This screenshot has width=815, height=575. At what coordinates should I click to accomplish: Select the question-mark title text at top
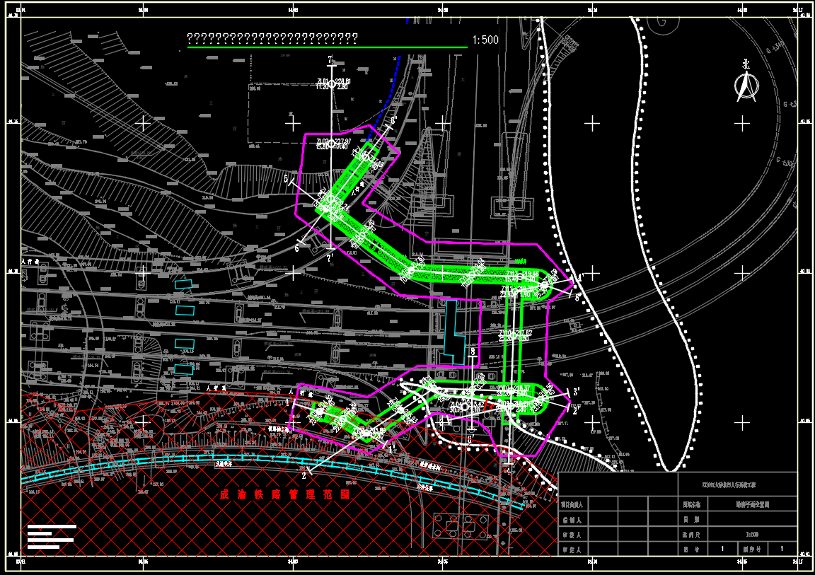272,38
